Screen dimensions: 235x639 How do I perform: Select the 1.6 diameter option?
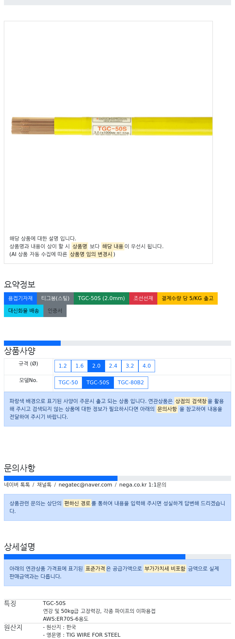(x=80, y=366)
